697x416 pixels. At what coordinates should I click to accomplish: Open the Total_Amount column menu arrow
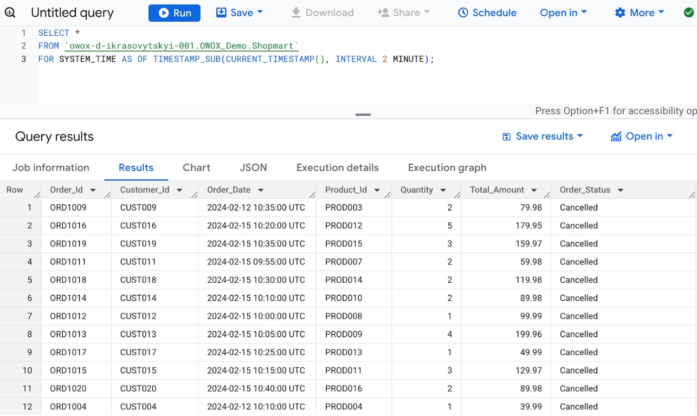534,190
